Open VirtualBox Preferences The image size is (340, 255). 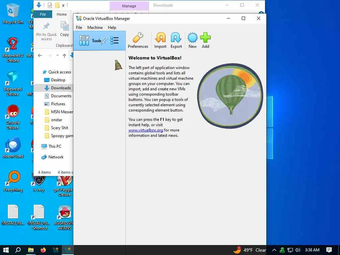click(138, 40)
